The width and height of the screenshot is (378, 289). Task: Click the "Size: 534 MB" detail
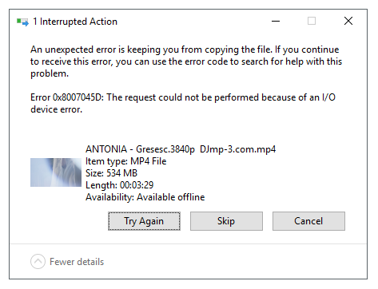[x=111, y=173]
